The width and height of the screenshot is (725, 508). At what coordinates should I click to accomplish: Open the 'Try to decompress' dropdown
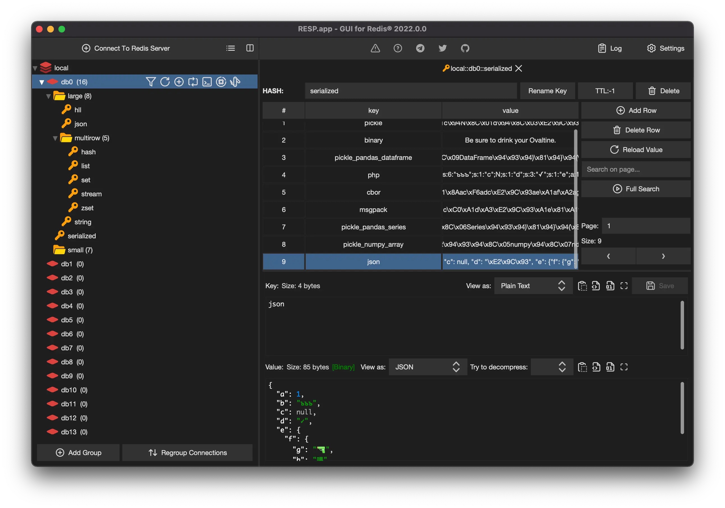552,367
